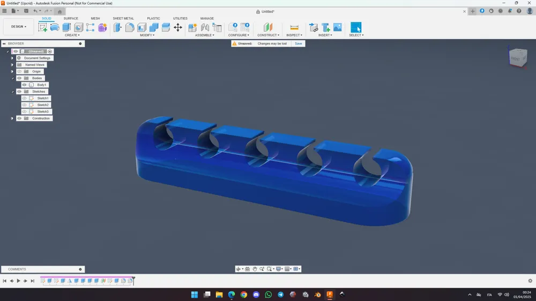The width and height of the screenshot is (536, 301).
Task: Open the Assemble dropdown menu
Action: point(204,35)
